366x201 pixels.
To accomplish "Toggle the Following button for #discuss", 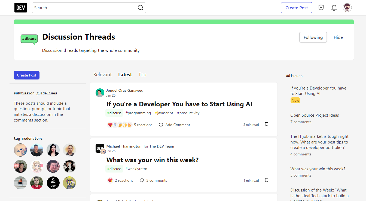I will (313, 37).
